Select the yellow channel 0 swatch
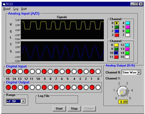 pyautogui.click(x=117, y=23)
